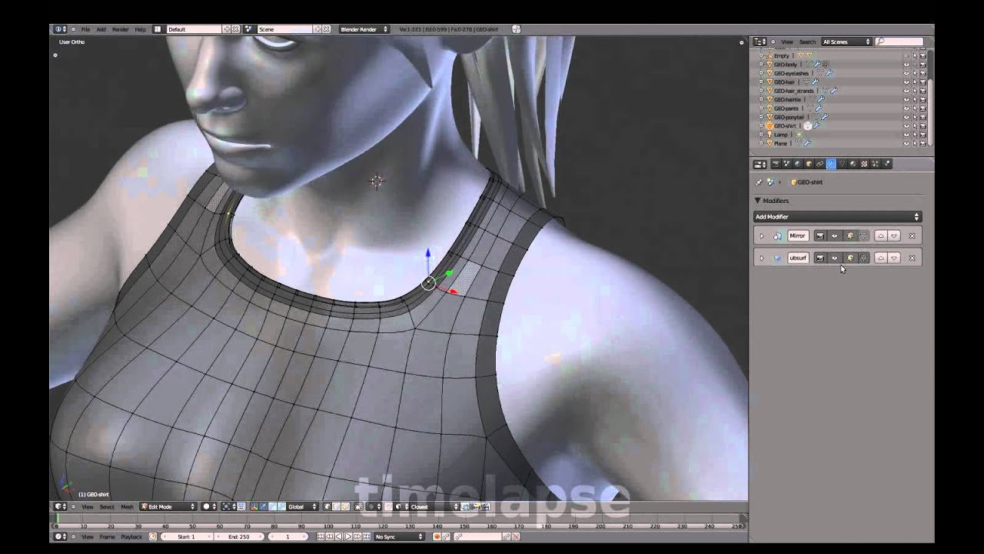This screenshot has width=984, height=554.
Task: Toggle Plane renderability in outliner
Action: coord(922,143)
